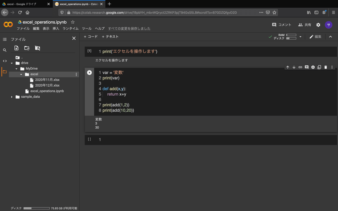Expand the sample_data folder
Screen dimensions: 338x211
point(12,97)
